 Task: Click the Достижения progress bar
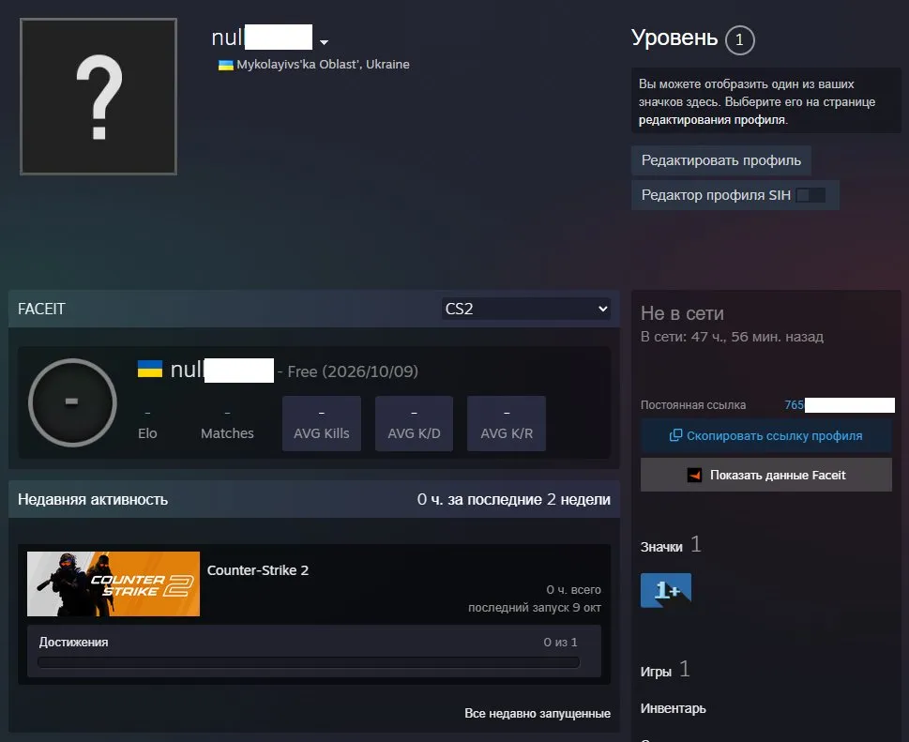[x=309, y=662]
